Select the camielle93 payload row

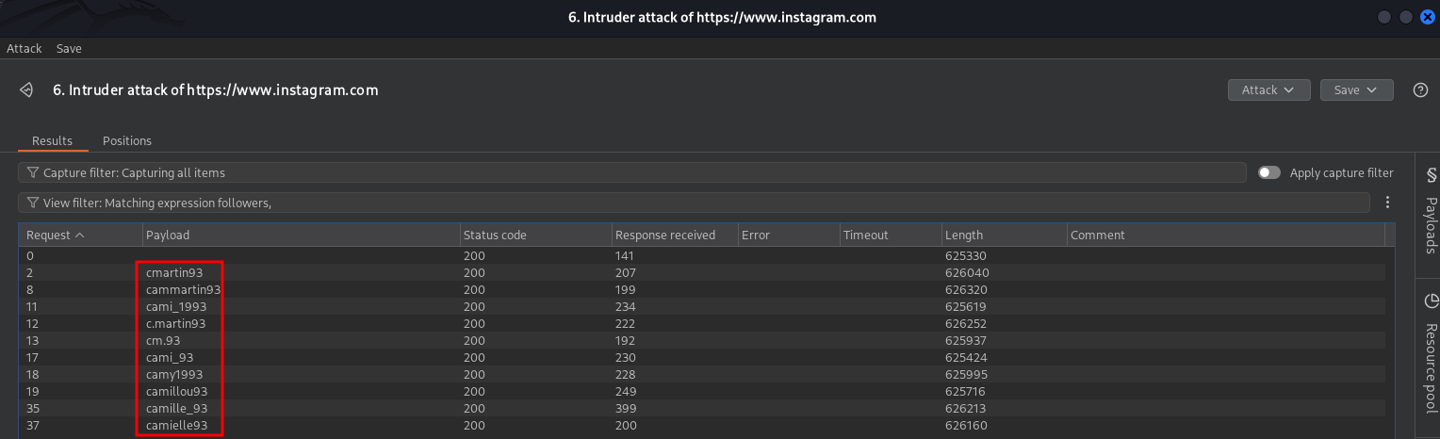click(x=702, y=425)
